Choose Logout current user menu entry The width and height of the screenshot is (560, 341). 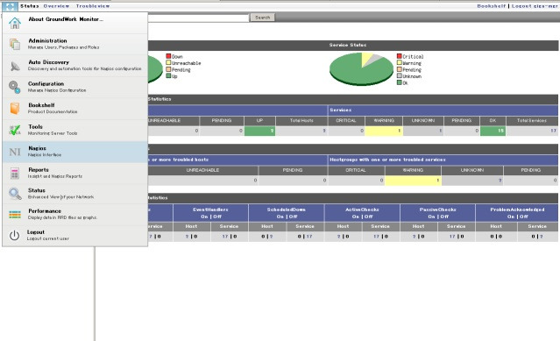[x=75, y=235]
